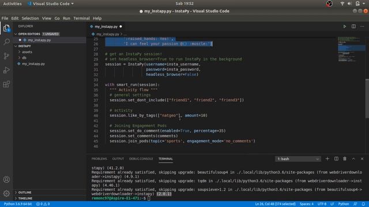Change the Python language mode
369x207 pixels.
coord(344,204)
